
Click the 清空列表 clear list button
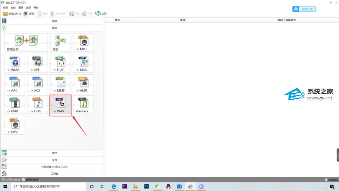pyautogui.click(x=58, y=14)
